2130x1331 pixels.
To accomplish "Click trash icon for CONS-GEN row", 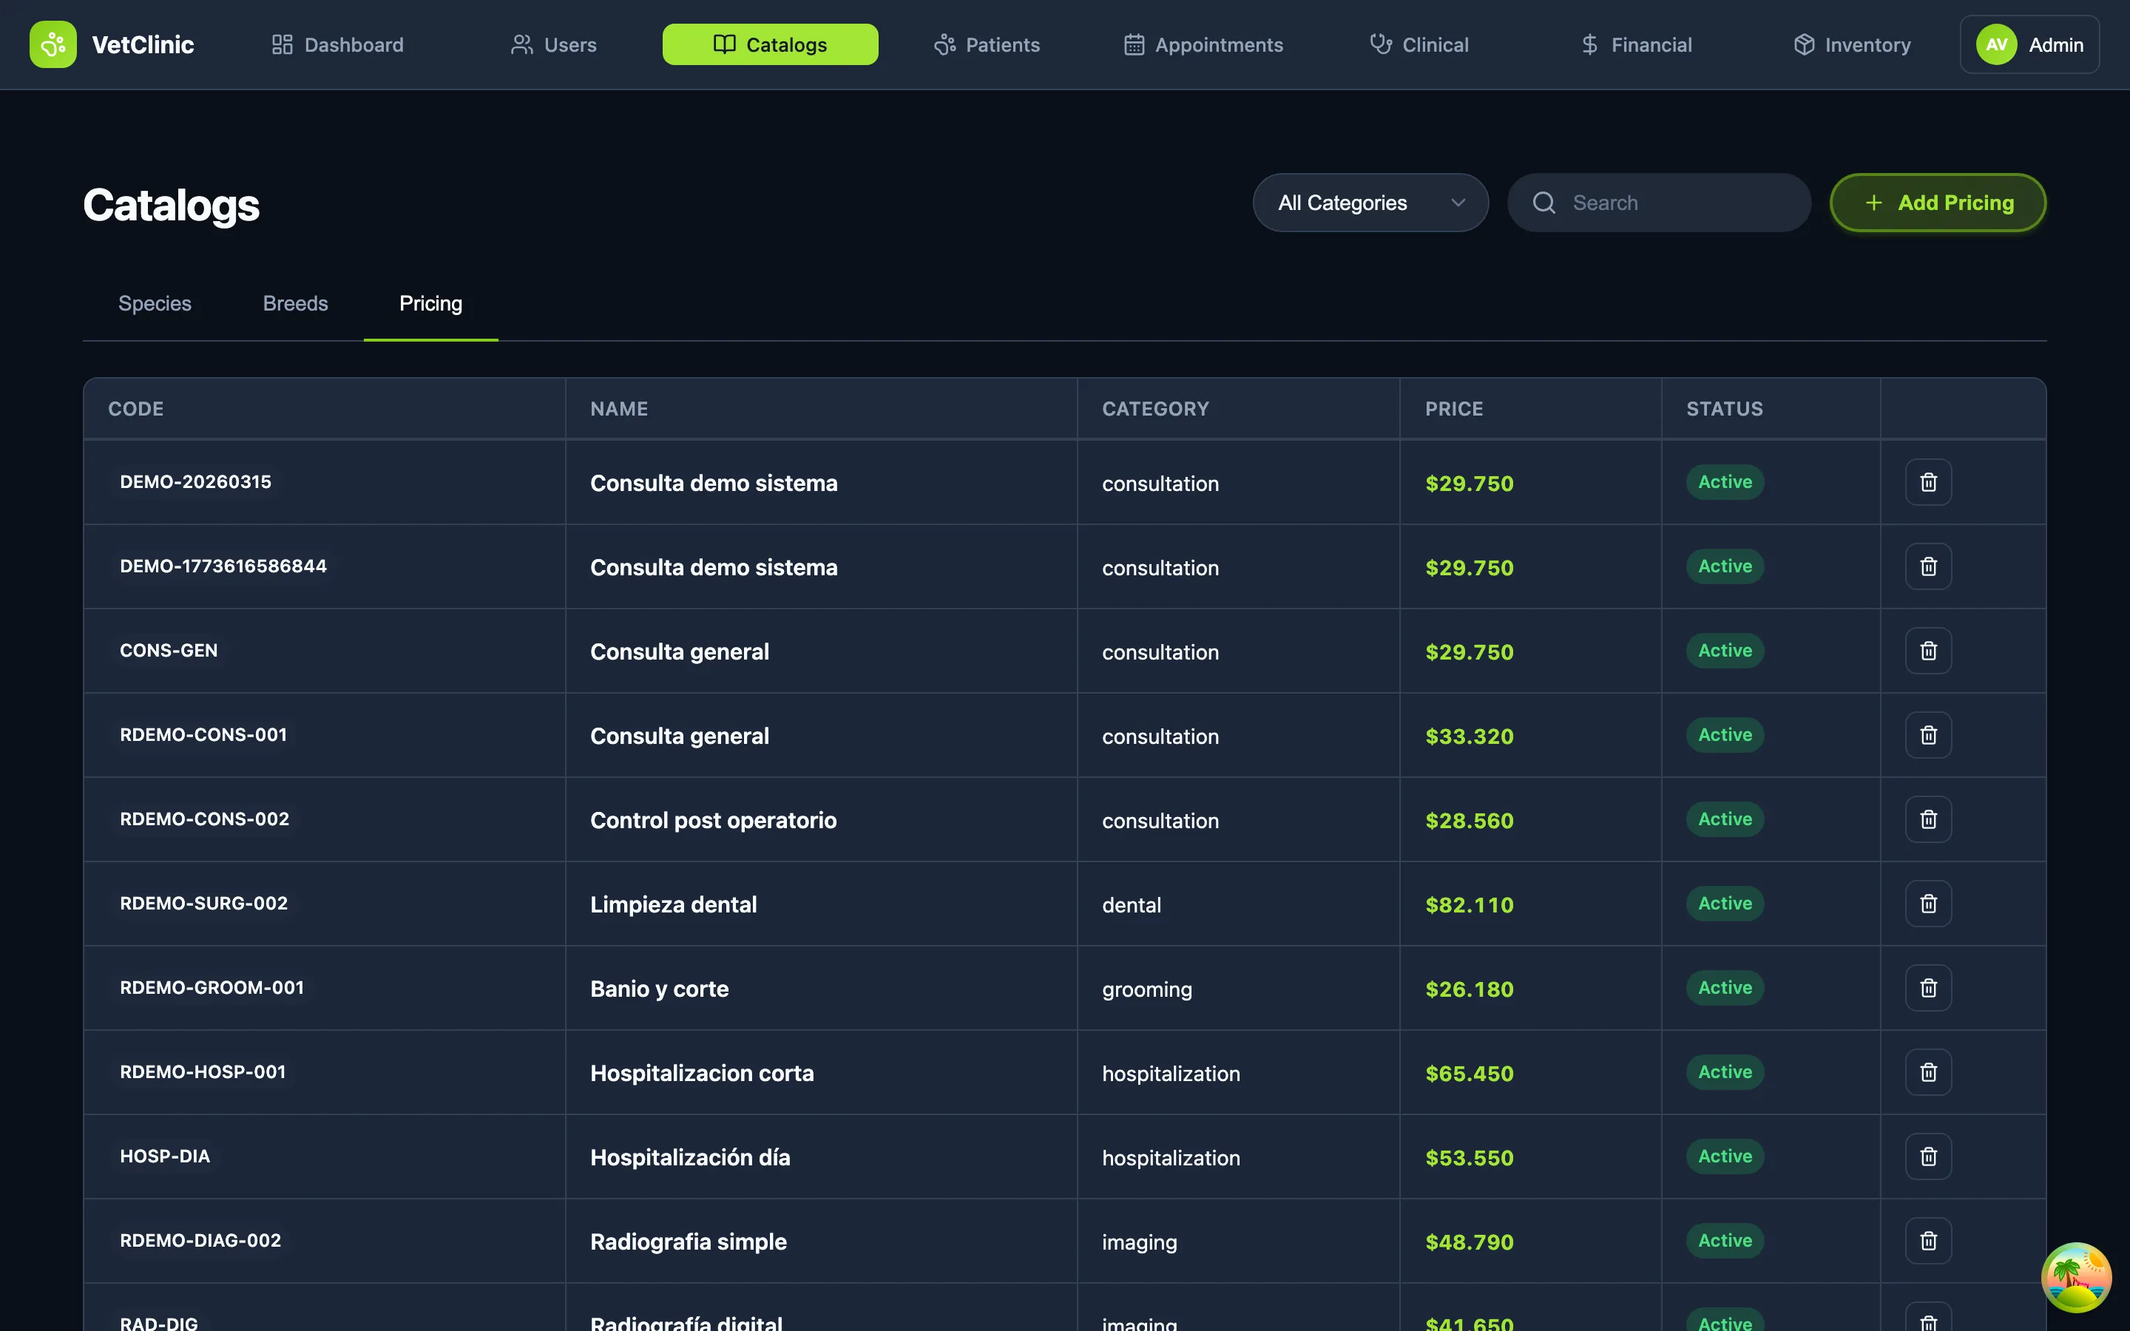I will point(1927,651).
